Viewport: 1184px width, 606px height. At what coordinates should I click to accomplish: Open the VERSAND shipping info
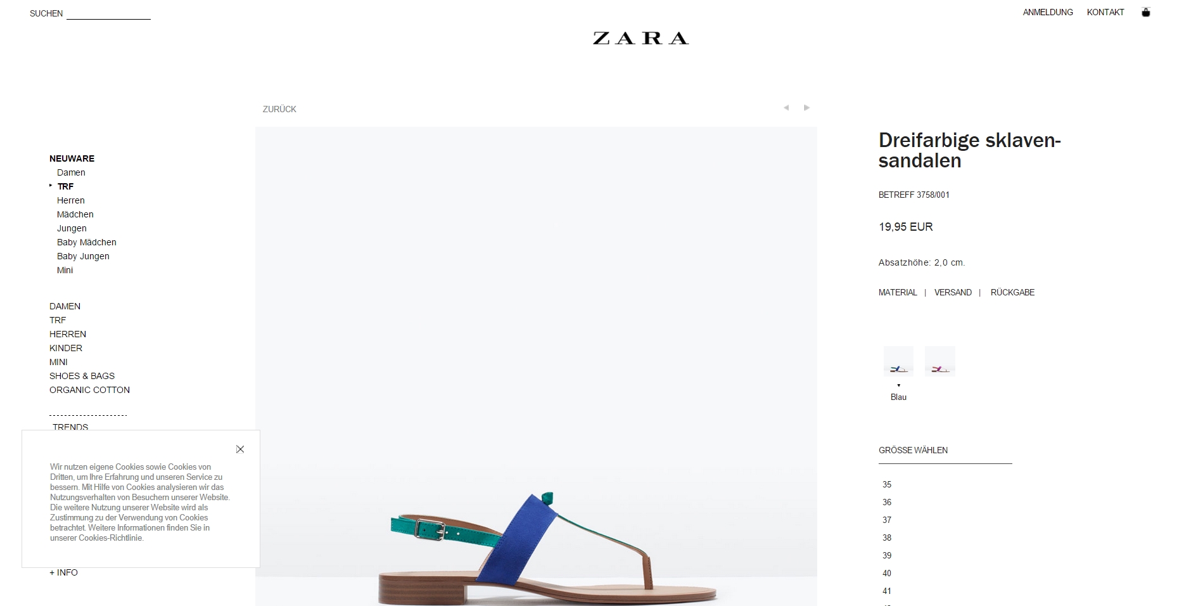pos(953,292)
